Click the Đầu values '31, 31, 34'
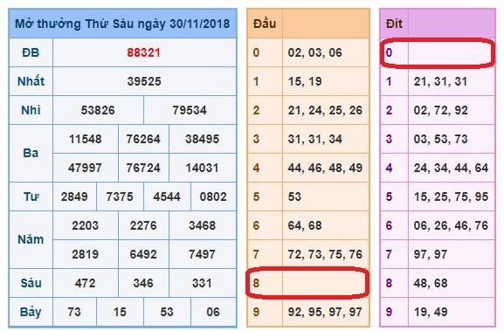The width and height of the screenshot is (504, 331). tap(315, 139)
